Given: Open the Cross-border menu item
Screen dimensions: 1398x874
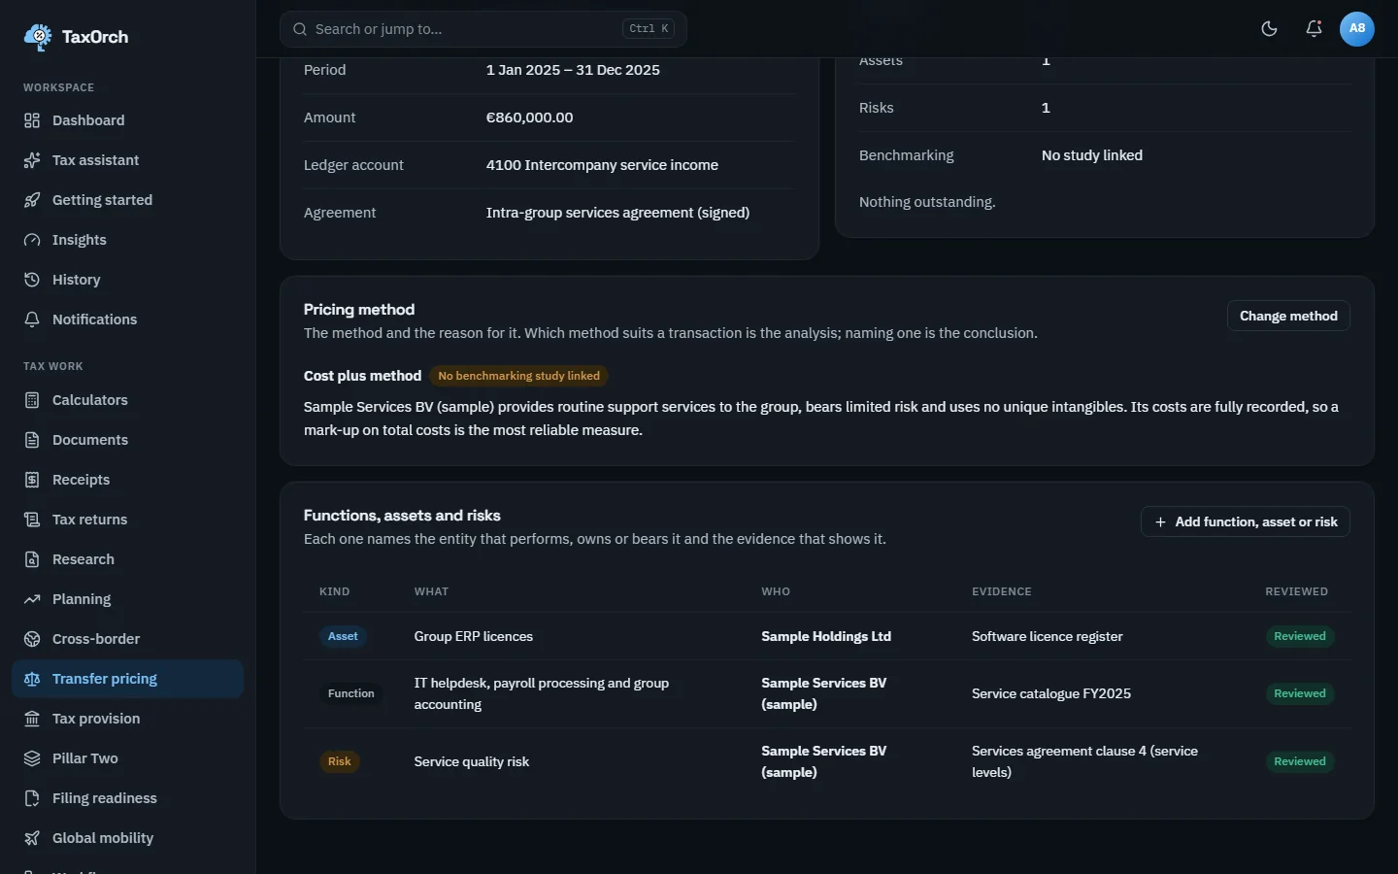Looking at the screenshot, I should pyautogui.click(x=127, y=639).
